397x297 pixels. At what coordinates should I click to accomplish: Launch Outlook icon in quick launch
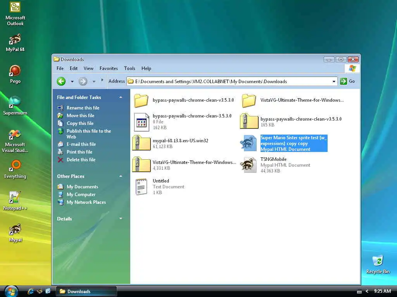(x=48, y=291)
